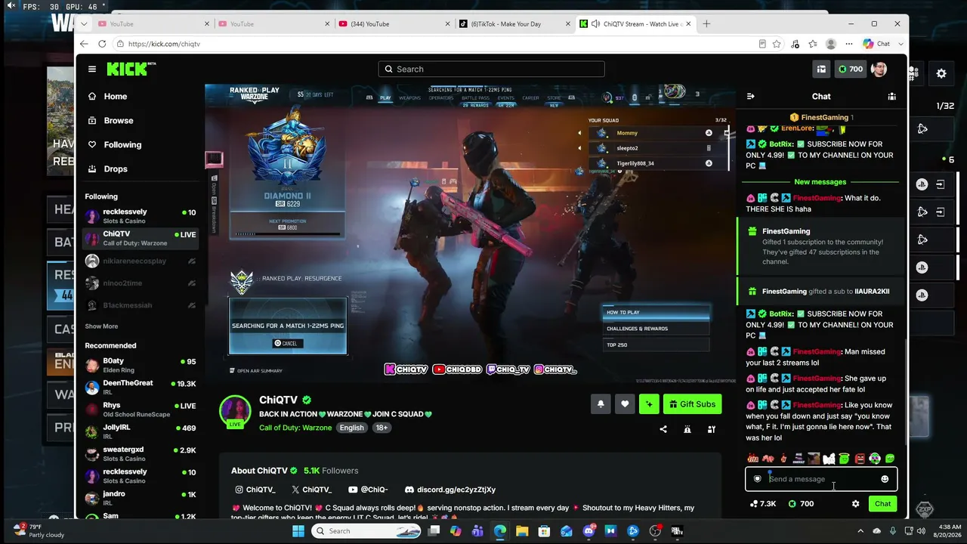Image resolution: width=967 pixels, height=544 pixels.
Task: Click the report icon beside share
Action: [687, 429]
